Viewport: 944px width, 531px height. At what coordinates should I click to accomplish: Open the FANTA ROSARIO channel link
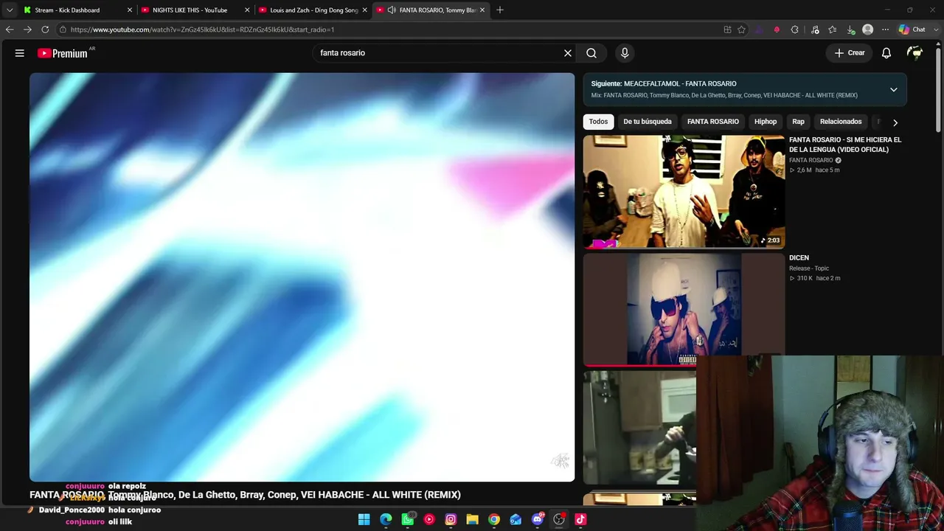point(811,160)
